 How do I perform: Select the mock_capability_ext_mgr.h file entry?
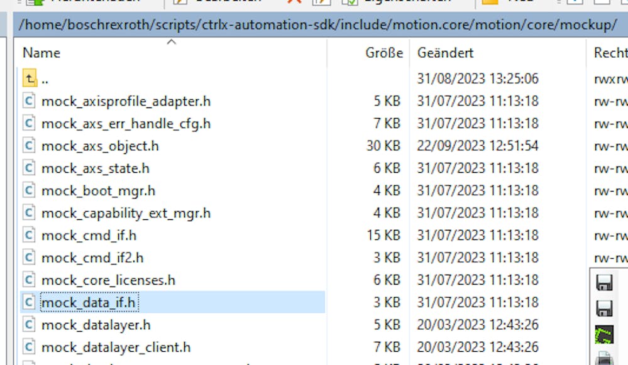click(x=126, y=213)
